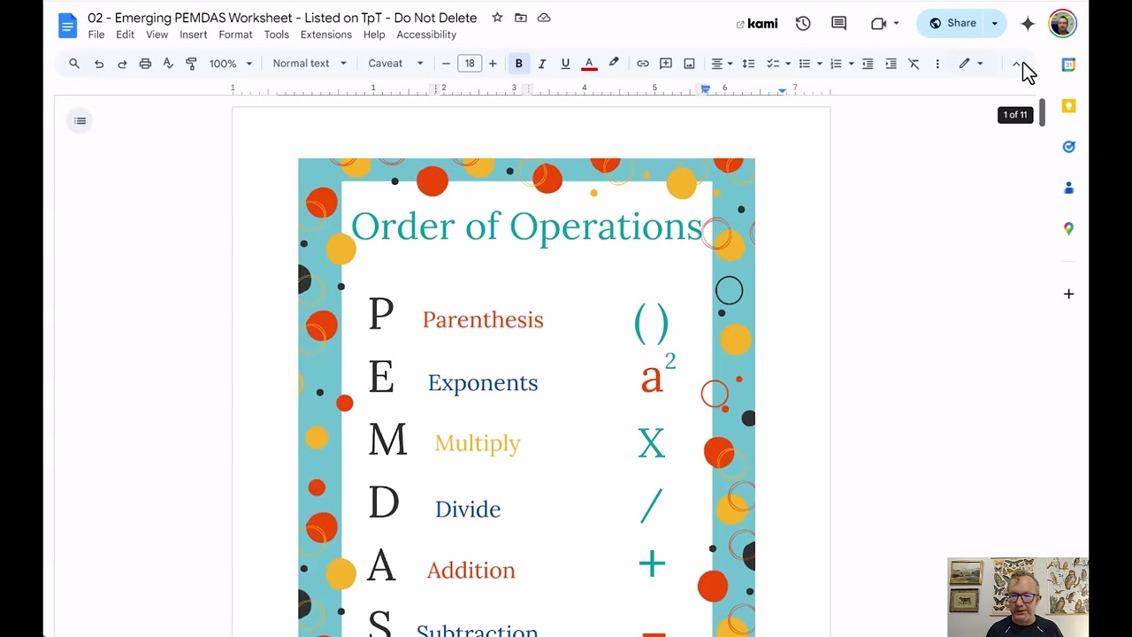Screen dimensions: 1132x637
Task: Decrease font size
Action: [x=446, y=64]
